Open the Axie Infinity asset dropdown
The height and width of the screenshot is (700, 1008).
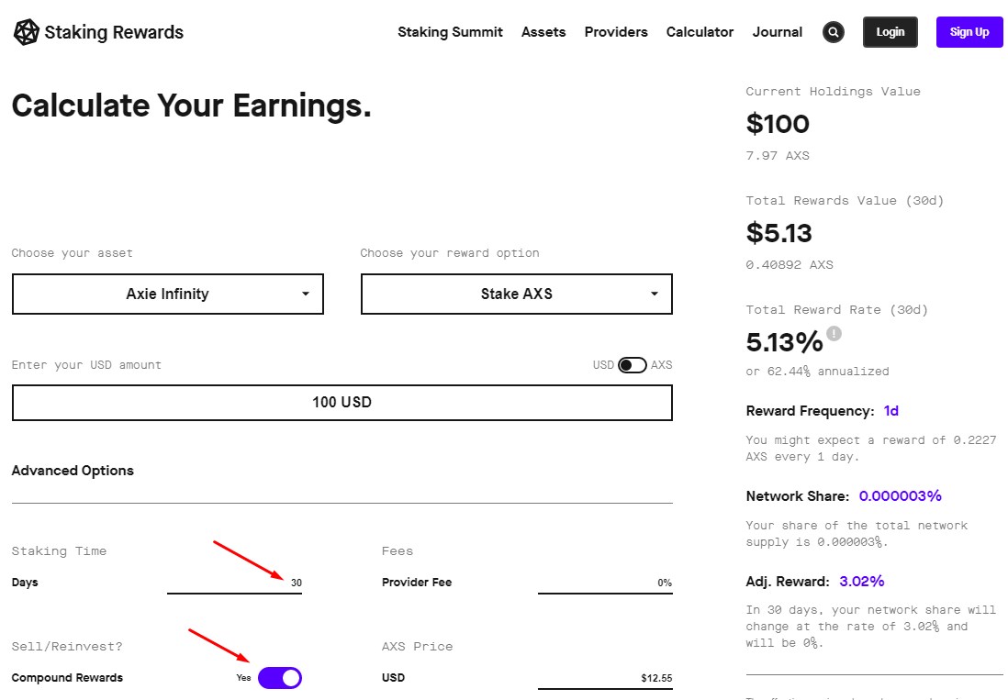click(168, 294)
